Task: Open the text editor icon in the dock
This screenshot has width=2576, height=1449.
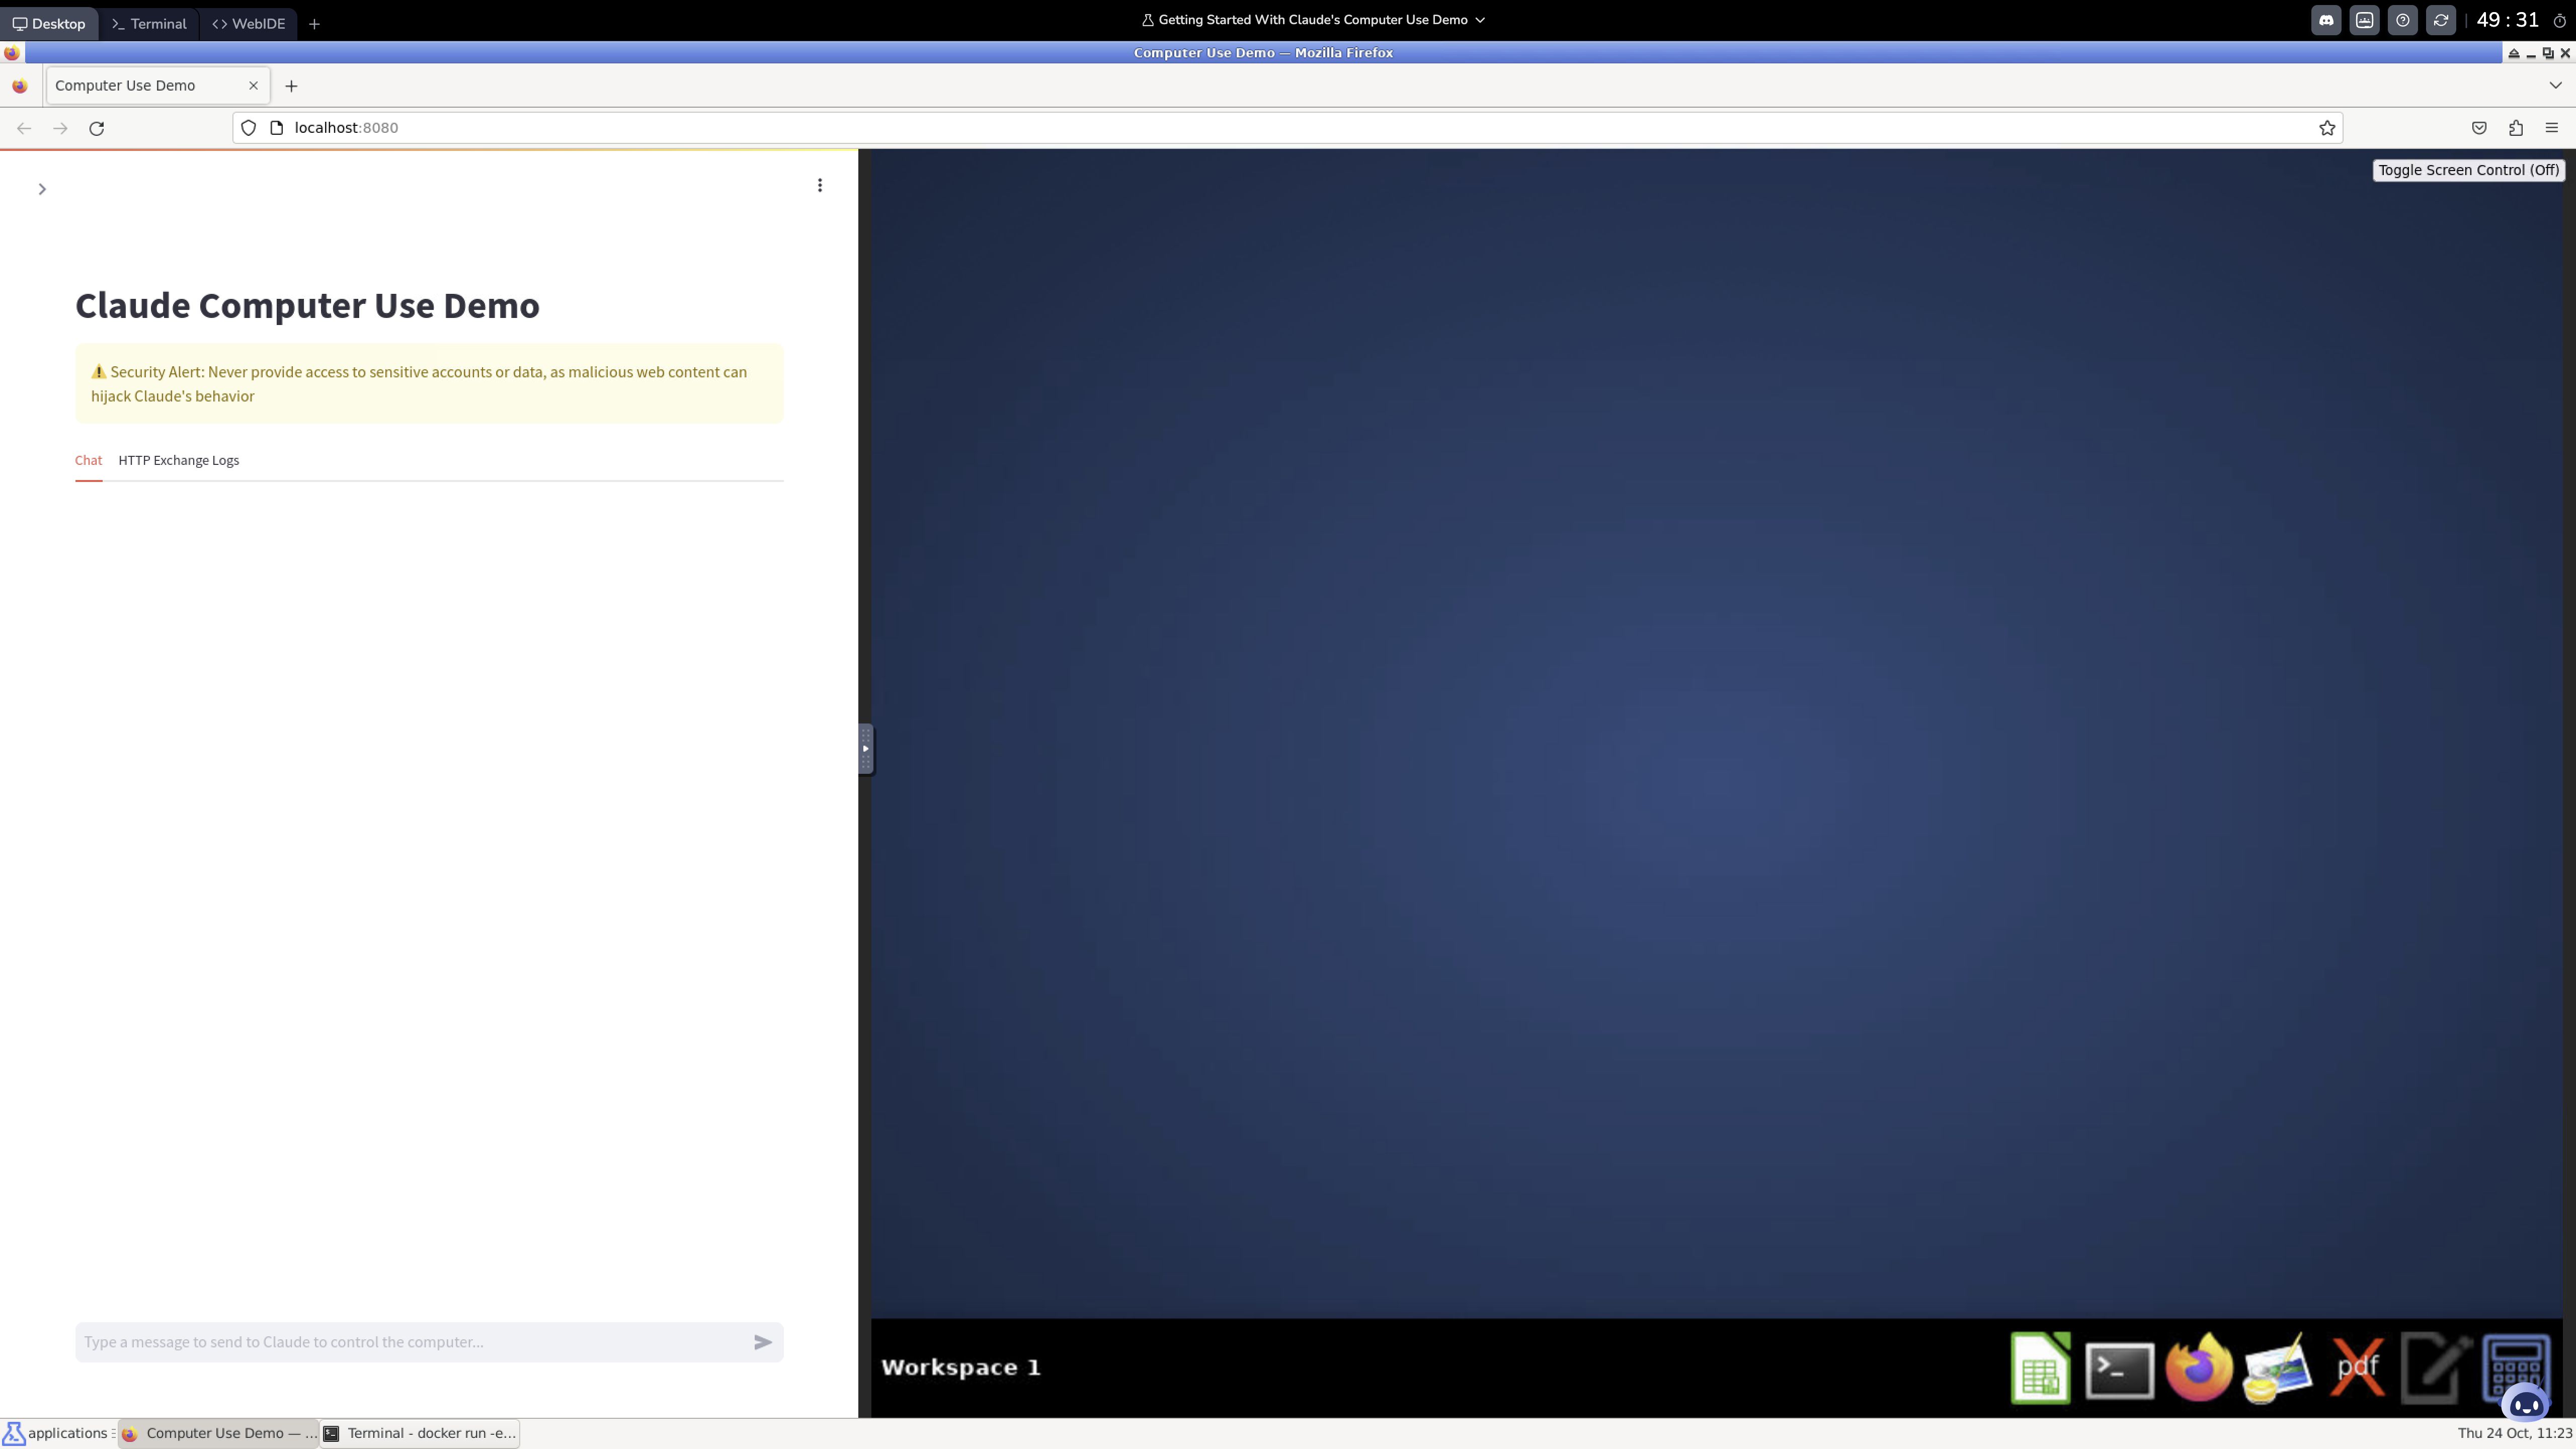Action: pyautogui.click(x=2436, y=1368)
